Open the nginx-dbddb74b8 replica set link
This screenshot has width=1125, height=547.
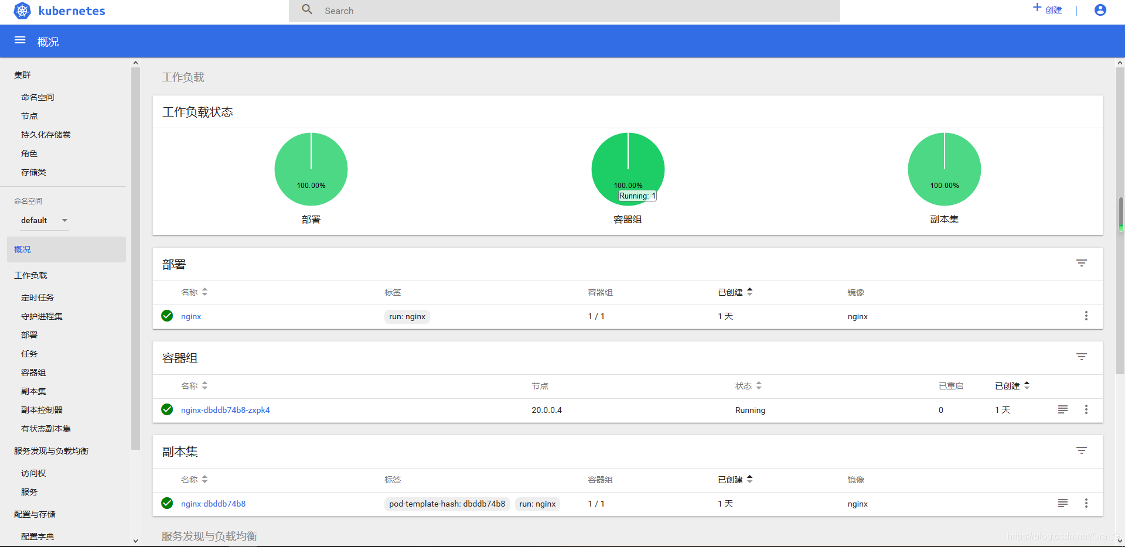click(x=213, y=504)
